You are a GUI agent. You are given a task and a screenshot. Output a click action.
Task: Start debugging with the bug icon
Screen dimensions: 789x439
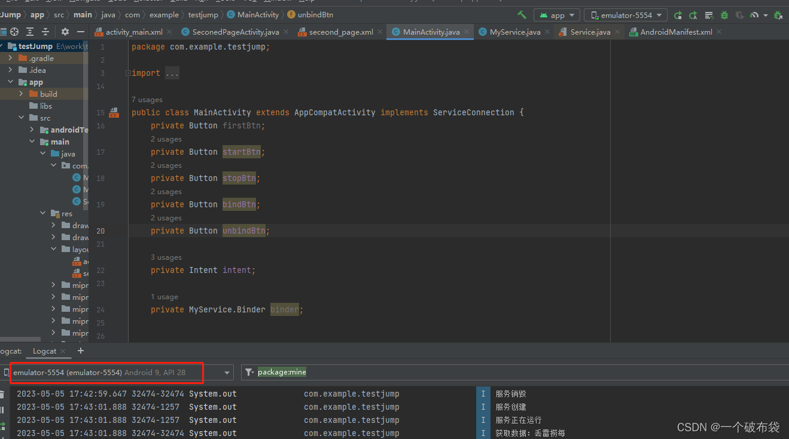[x=725, y=15]
